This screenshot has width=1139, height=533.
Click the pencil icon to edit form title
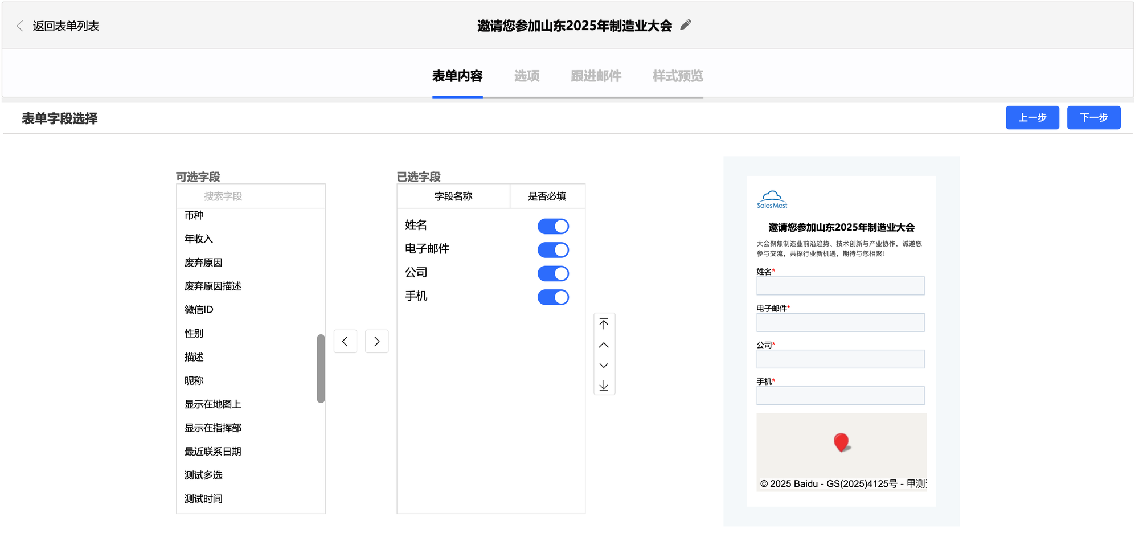coord(686,25)
